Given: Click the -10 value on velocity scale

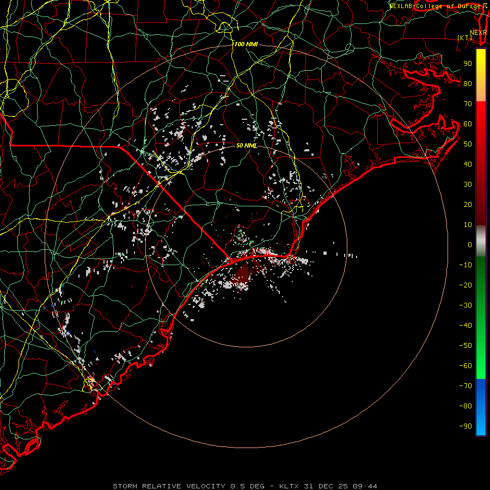Looking at the screenshot, I should (465, 265).
